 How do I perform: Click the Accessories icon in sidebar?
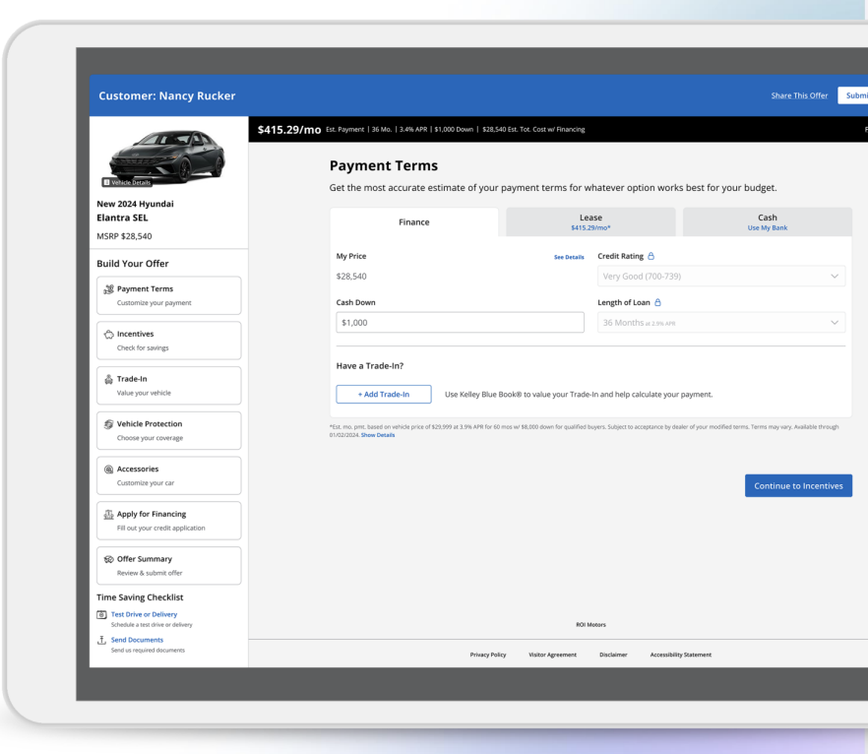[108, 469]
